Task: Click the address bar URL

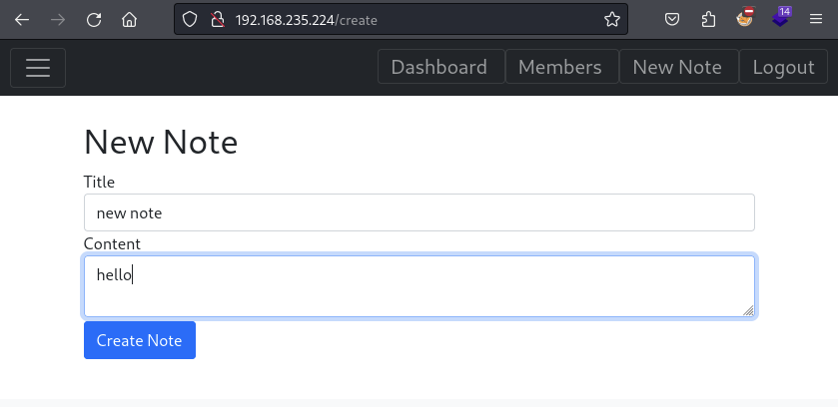Action: [x=400, y=19]
